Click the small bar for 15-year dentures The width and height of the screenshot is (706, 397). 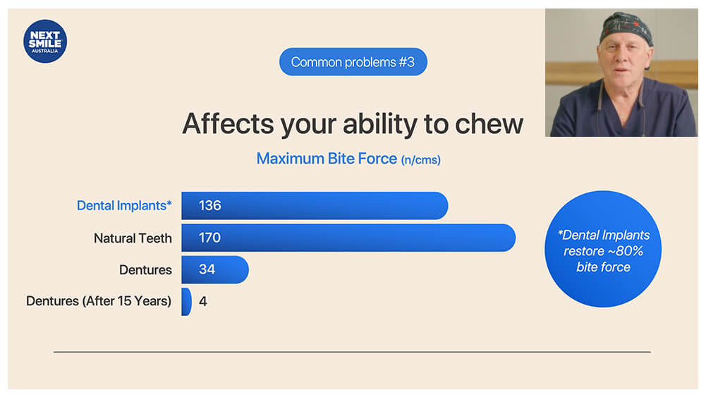click(x=186, y=302)
